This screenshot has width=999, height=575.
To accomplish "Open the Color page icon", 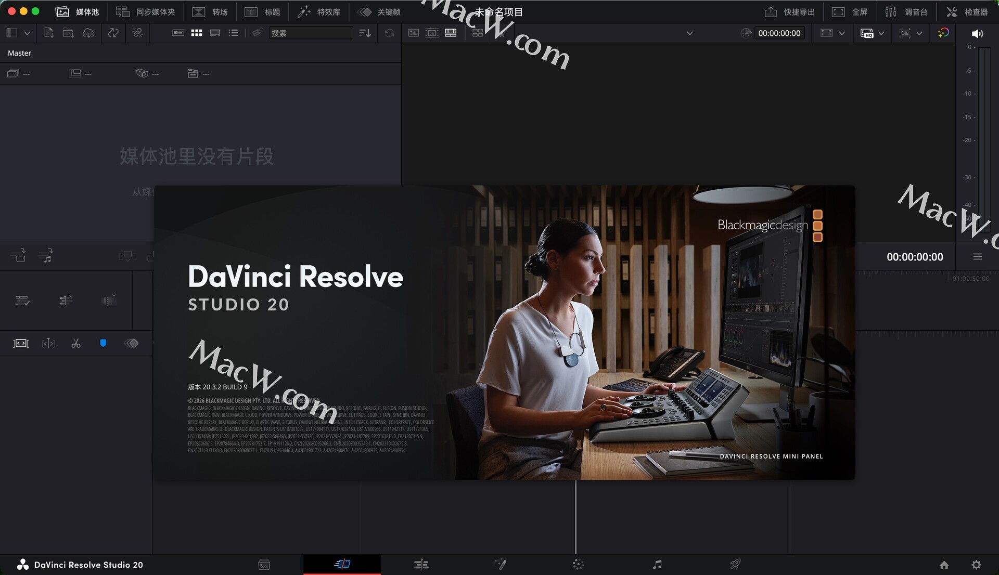I will pos(578,565).
